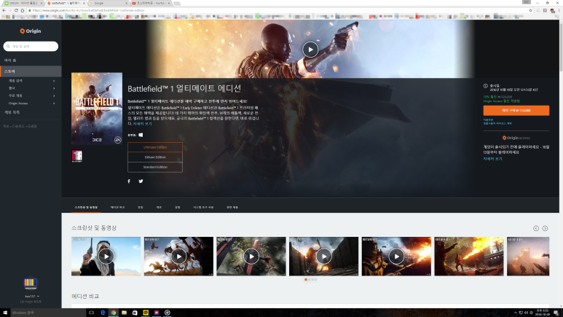Open the notification center icon
Screen dimensions: 563x317
(556, 313)
